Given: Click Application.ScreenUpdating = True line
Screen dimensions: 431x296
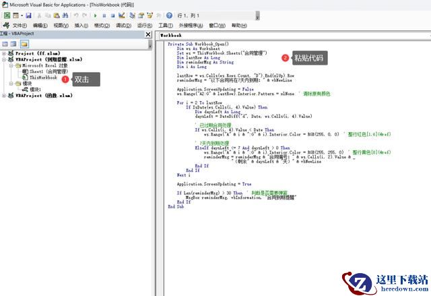Looking at the screenshot, I should 214,184.
